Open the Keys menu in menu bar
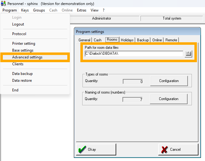This screenshot has width=205, height=161. [x=25, y=10]
